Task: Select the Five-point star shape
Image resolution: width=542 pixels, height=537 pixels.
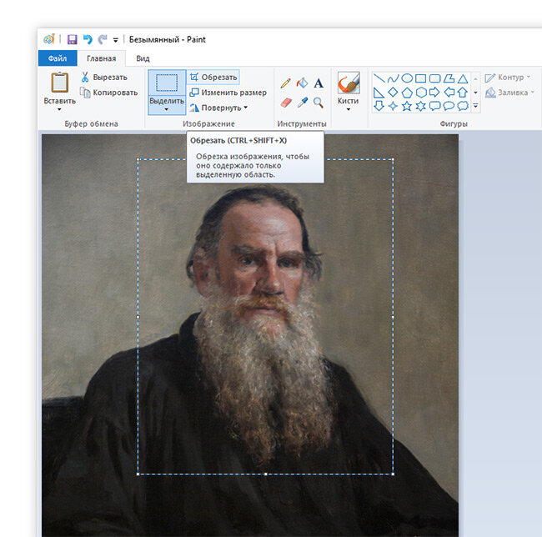Action: coord(407,106)
